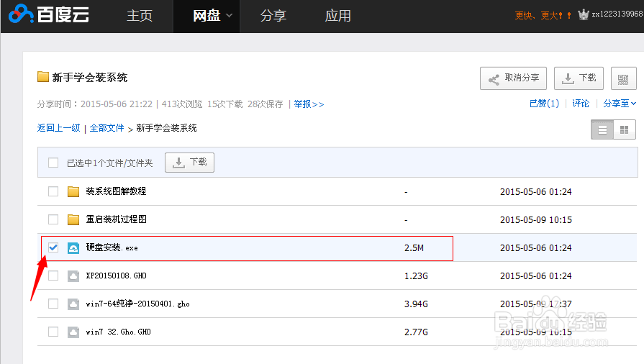Click the 硬盘安装.exe file name

112,247
